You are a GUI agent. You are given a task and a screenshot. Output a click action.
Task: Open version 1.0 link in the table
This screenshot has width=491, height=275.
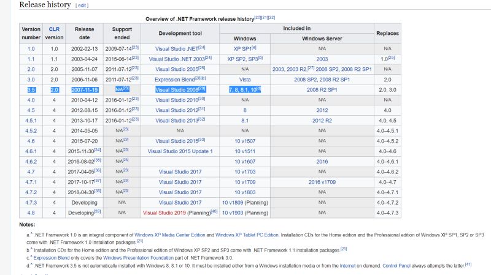31,49
